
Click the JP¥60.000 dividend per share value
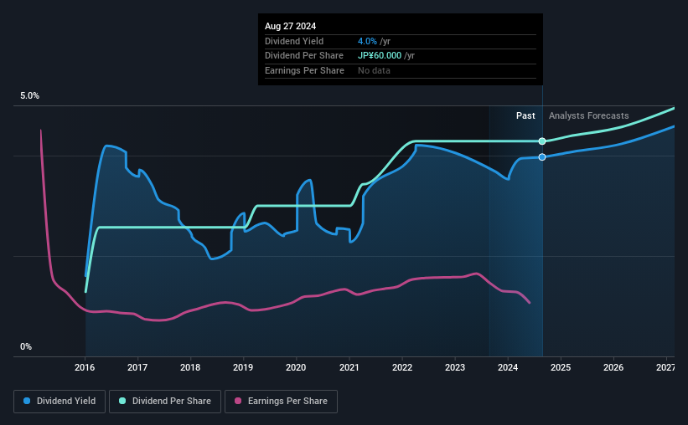[x=380, y=56]
